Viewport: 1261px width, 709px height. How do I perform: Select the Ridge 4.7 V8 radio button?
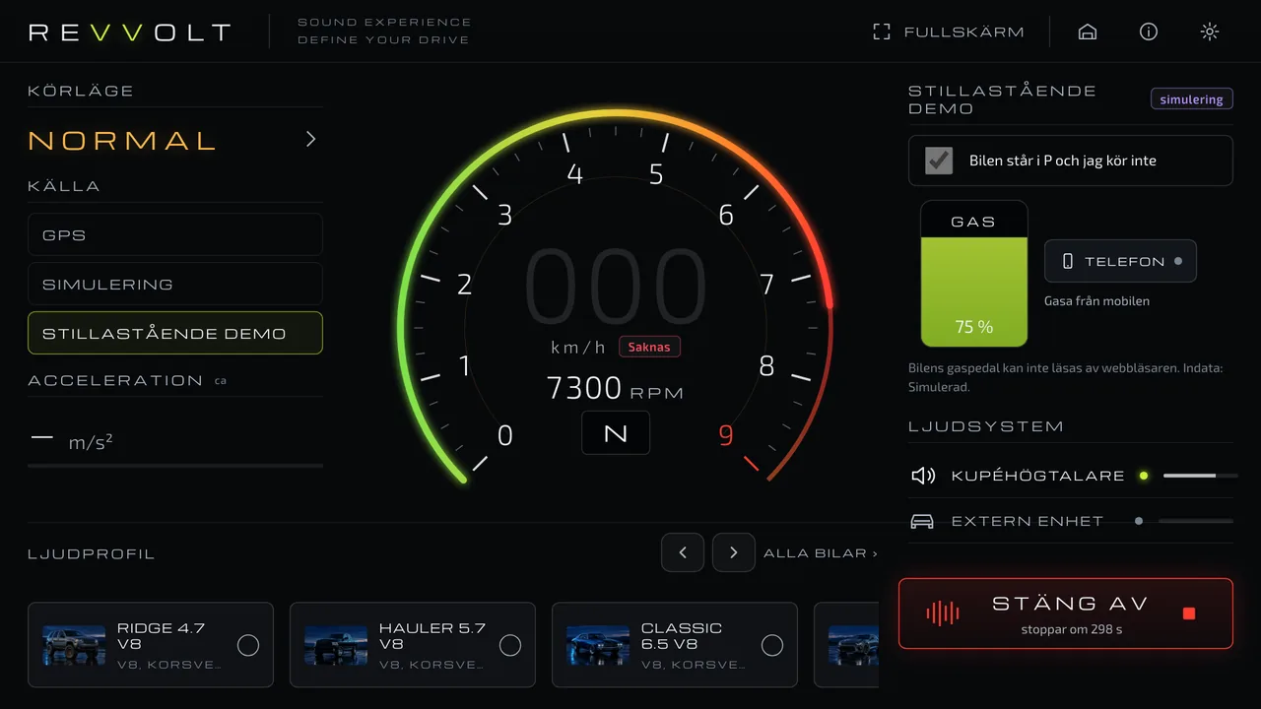click(x=248, y=645)
